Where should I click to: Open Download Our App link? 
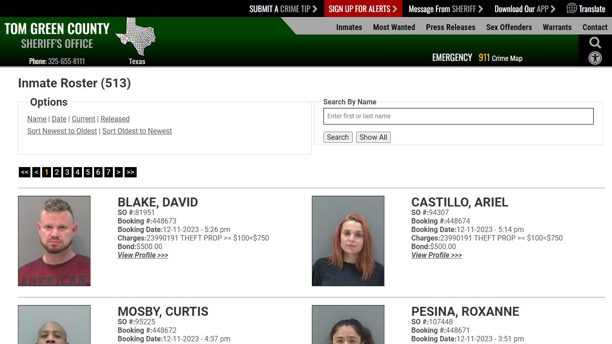click(x=525, y=9)
